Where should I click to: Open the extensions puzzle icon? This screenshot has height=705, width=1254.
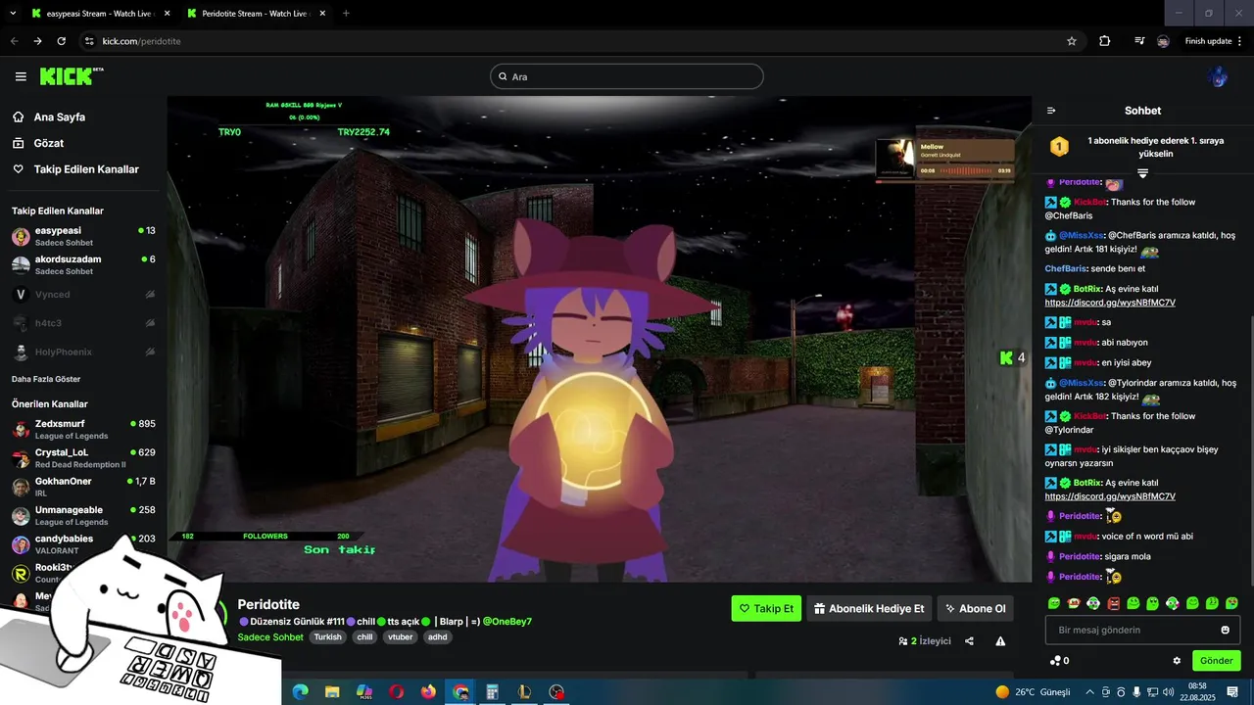[1105, 41]
